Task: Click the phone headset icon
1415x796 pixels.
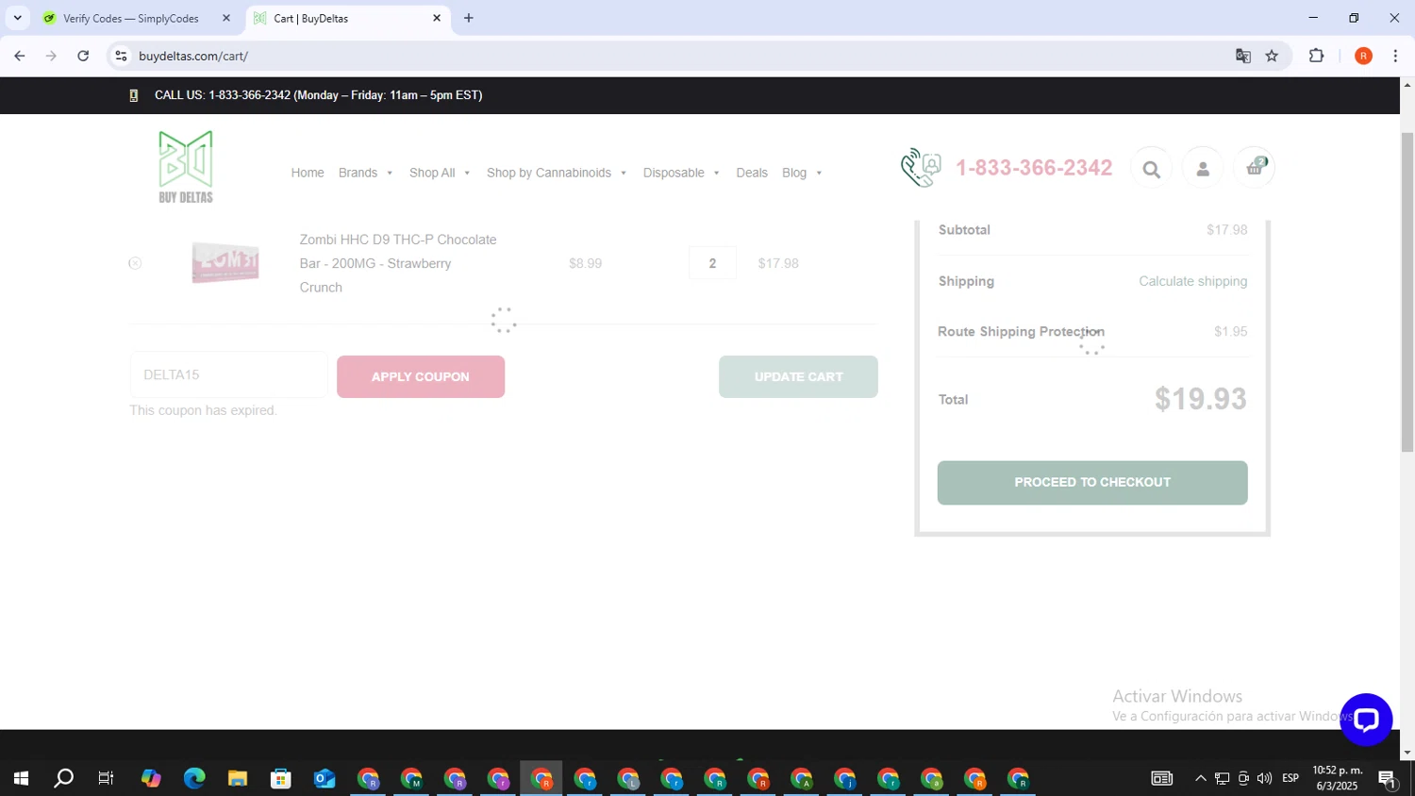Action: (x=921, y=168)
